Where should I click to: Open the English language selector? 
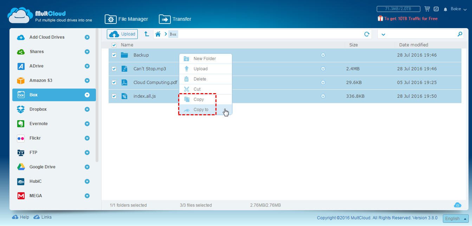coord(455,218)
